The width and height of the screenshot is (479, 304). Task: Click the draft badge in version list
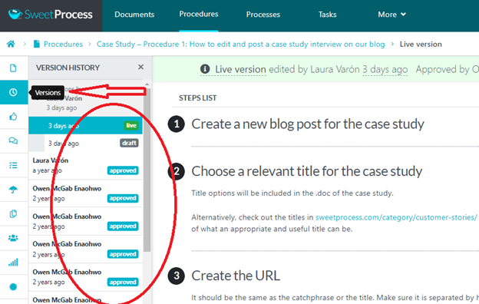tap(129, 143)
